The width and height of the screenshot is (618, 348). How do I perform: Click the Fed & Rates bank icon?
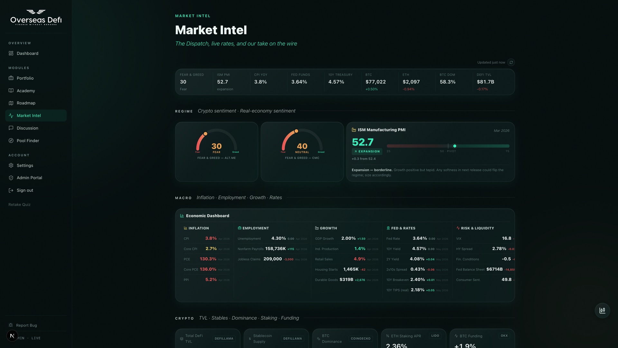click(x=388, y=228)
